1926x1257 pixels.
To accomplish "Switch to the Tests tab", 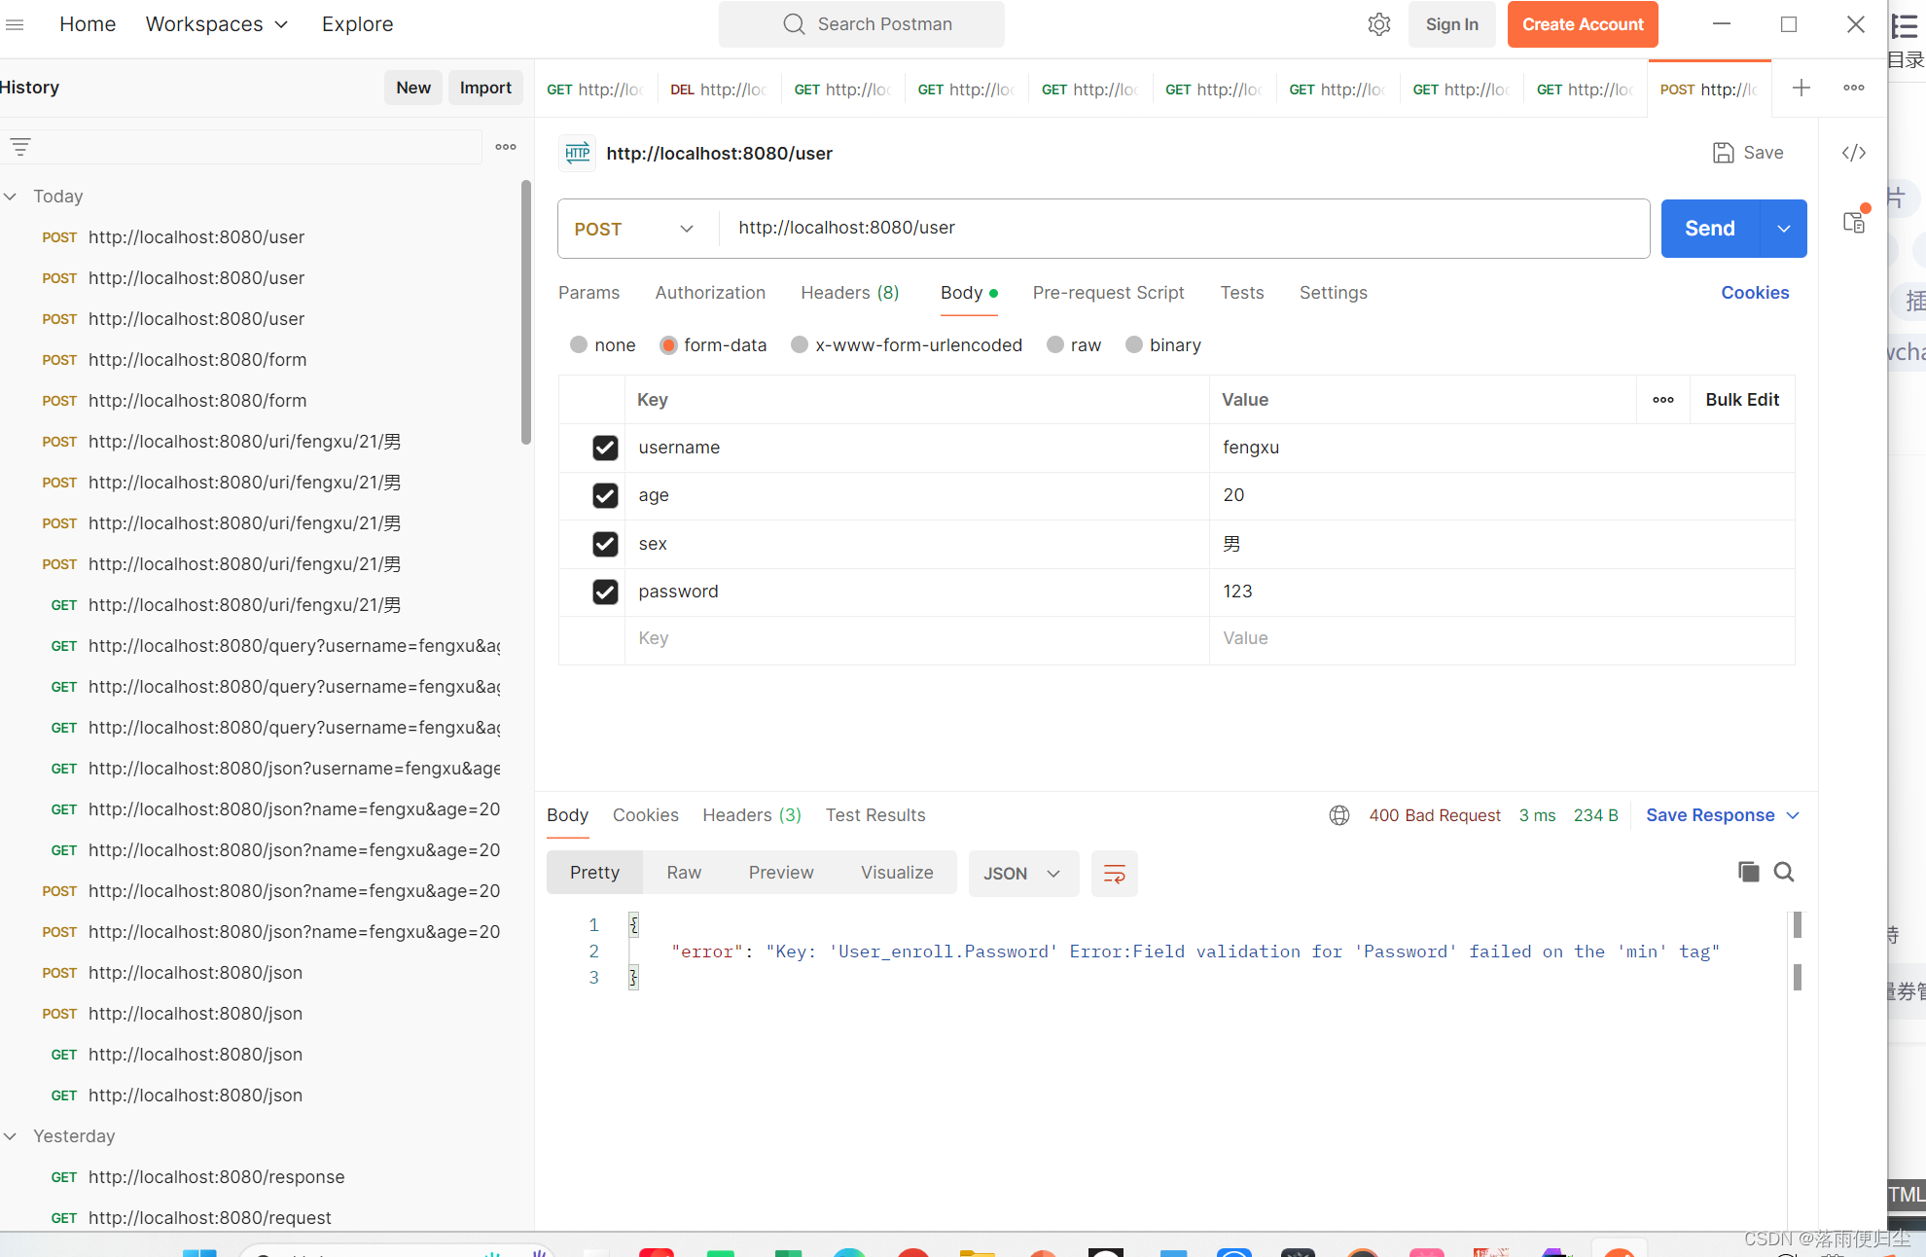I will coord(1242,293).
